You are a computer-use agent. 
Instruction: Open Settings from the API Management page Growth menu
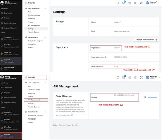click(31, 103)
